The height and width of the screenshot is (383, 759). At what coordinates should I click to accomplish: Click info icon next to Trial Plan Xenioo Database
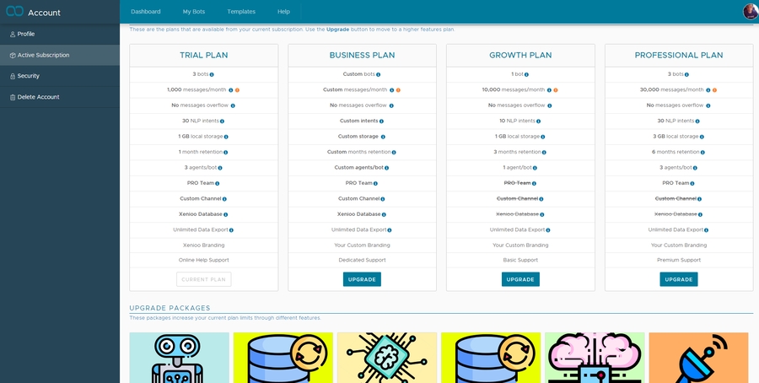point(225,214)
